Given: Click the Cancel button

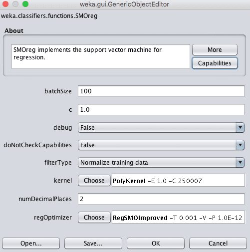Looking at the screenshot, I should pos(218,244).
